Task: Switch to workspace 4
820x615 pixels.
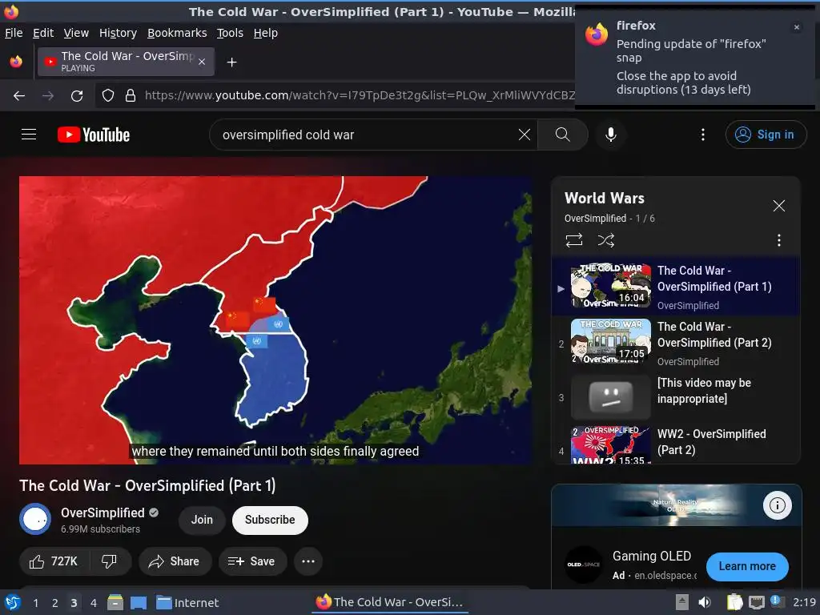Action: pyautogui.click(x=94, y=602)
